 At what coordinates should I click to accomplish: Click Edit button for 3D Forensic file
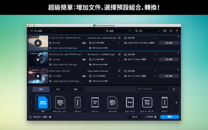(x=169, y=60)
